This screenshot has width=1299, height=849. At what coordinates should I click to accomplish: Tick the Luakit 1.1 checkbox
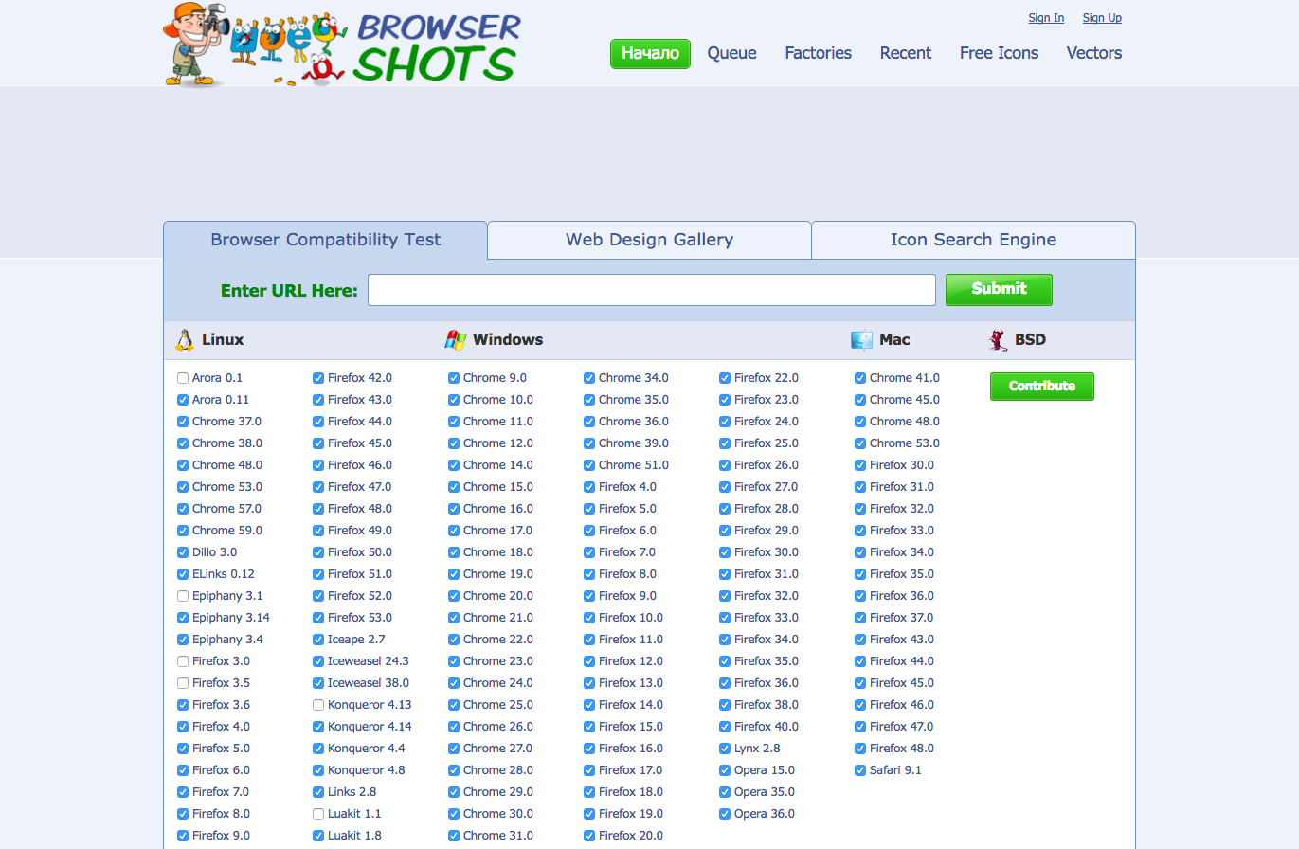pos(318,814)
